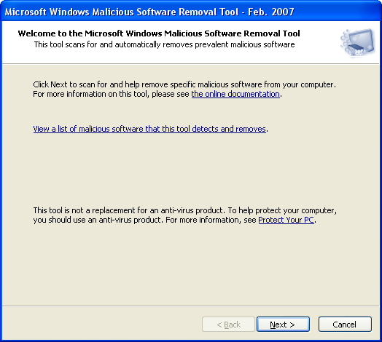
Task: Click the anti-virus replacement notice sentence
Action: tap(185, 210)
